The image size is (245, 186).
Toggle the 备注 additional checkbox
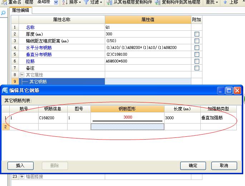[197, 68]
